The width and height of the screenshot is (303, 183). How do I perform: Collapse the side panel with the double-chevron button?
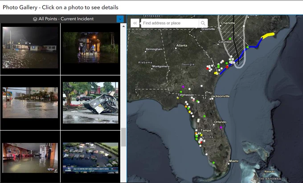point(135,23)
